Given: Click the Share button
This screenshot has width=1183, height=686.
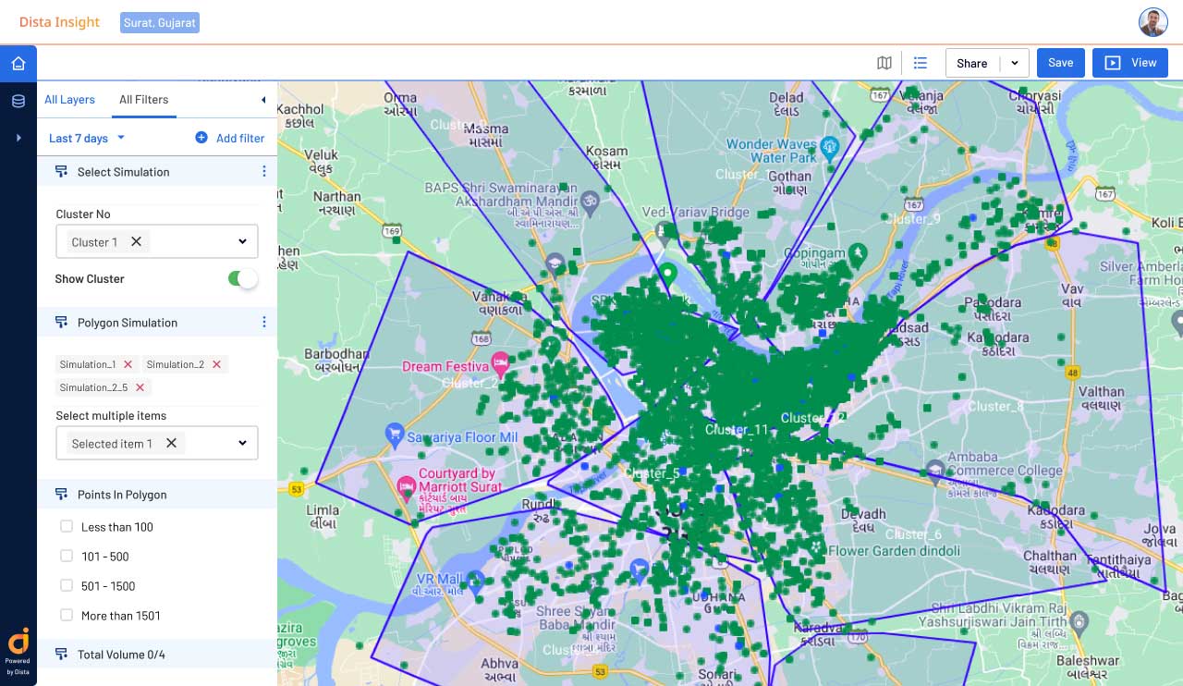Looking at the screenshot, I should click(x=972, y=63).
